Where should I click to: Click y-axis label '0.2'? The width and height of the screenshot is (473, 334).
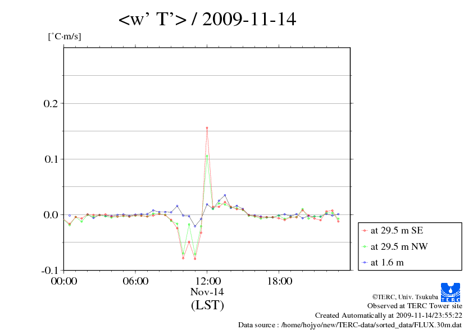pyautogui.click(x=51, y=103)
